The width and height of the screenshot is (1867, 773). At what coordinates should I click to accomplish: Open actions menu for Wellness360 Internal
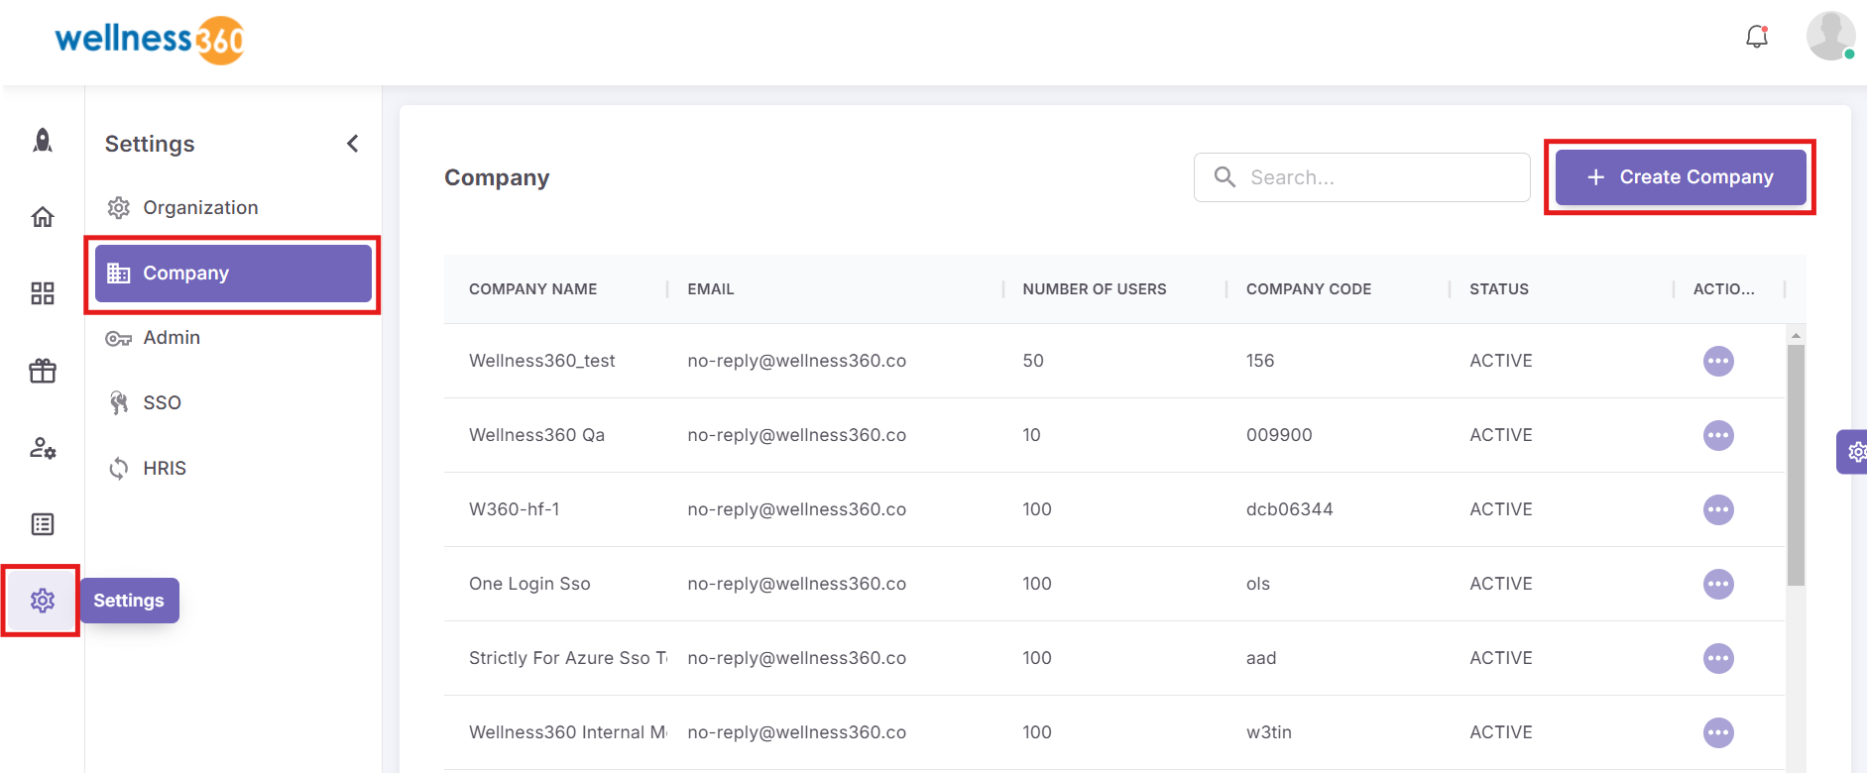coord(1718,732)
